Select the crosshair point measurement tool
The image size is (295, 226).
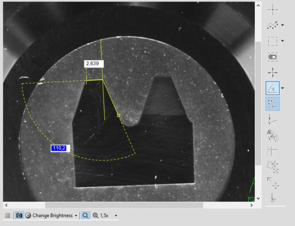[x=273, y=9]
